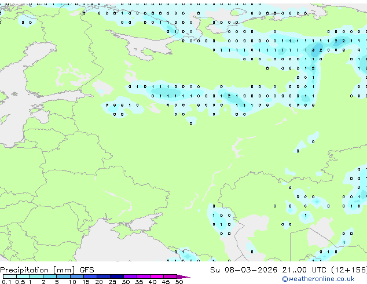Click the 40–45 mm magenta legend swatch
The image size is (367, 284).
pos(157,276)
